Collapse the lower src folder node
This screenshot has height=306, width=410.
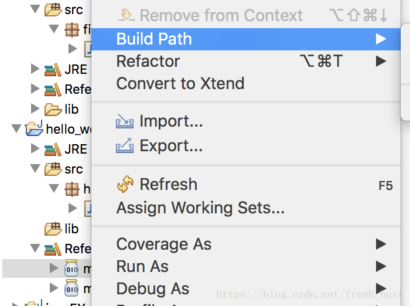35,169
